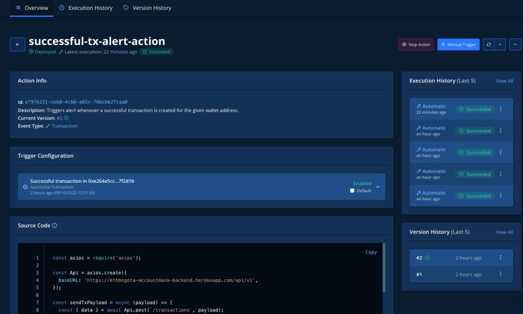Click the tag icon on Version History tab
The width and height of the screenshot is (523, 314).
click(126, 8)
